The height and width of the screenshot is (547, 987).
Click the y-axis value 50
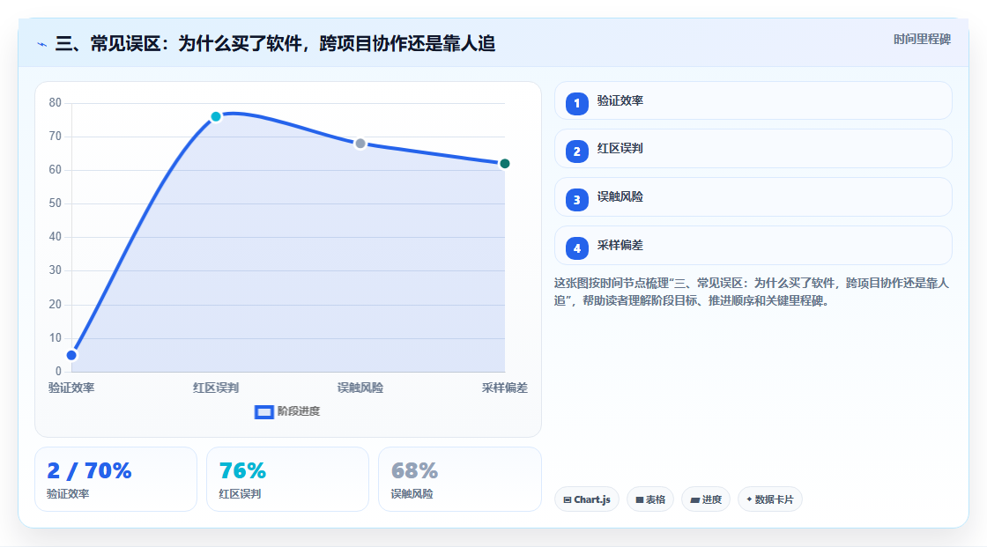(56, 203)
